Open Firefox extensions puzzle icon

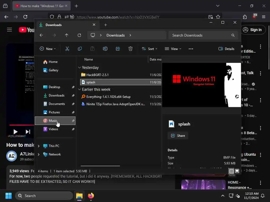(x=245, y=17)
